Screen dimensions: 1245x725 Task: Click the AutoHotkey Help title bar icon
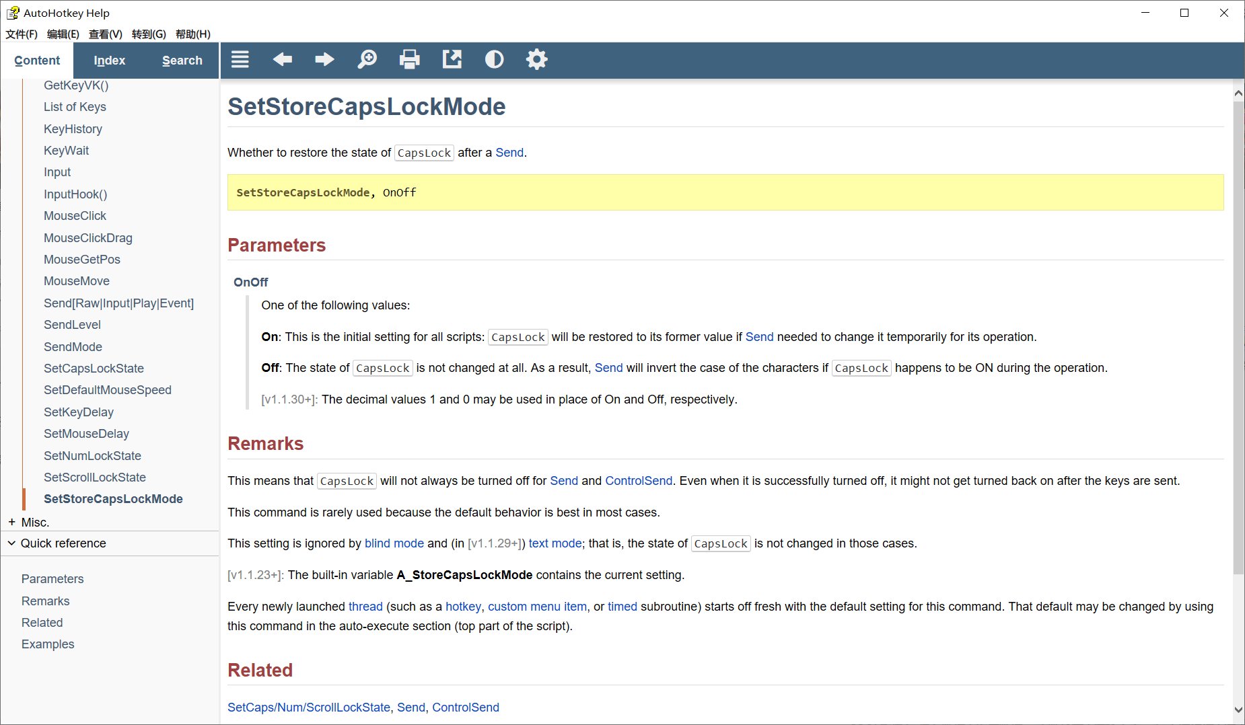coord(13,13)
